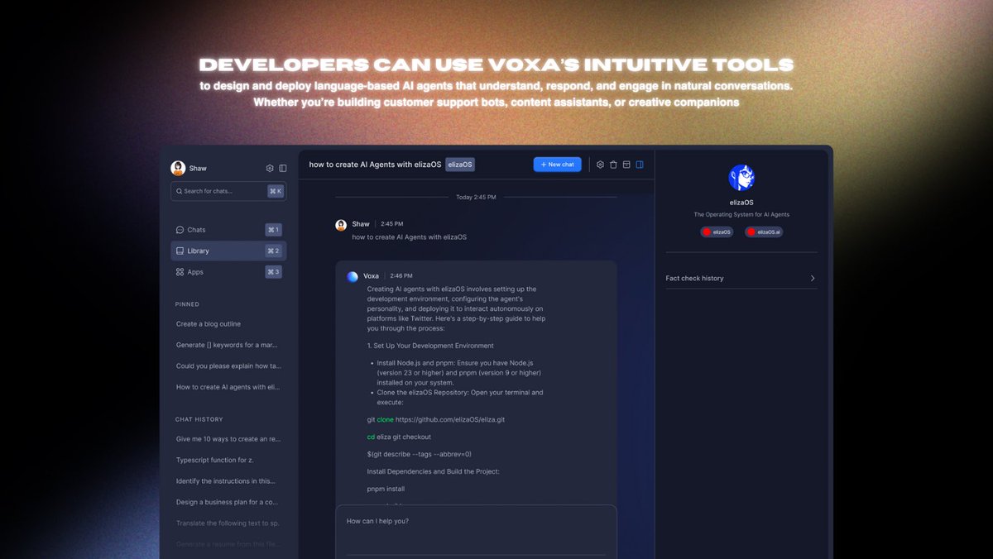Screen dimensions: 993x559
Task: Open pinned chat 'Create a blog outline'
Action: click(209, 324)
